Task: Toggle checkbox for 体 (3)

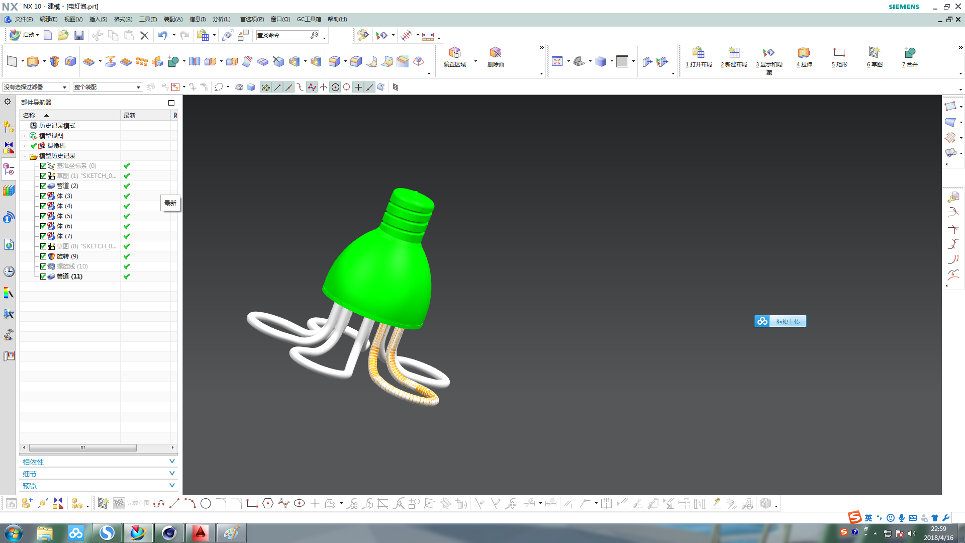Action: (43, 196)
